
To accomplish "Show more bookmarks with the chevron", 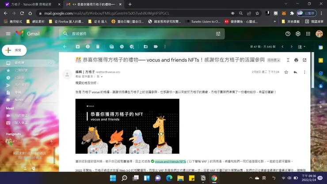I will [275, 21].
